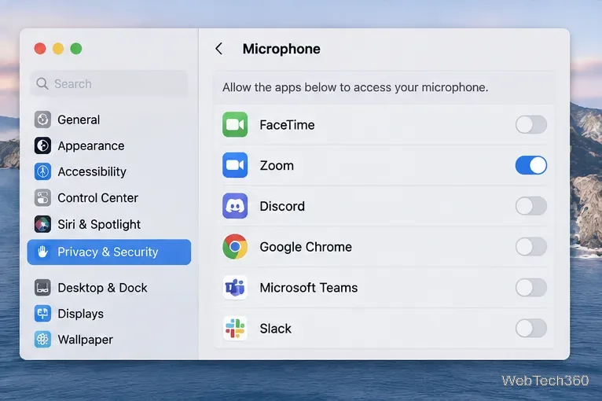602x401 pixels.
Task: Click the search magnifier icon
Action: [42, 83]
